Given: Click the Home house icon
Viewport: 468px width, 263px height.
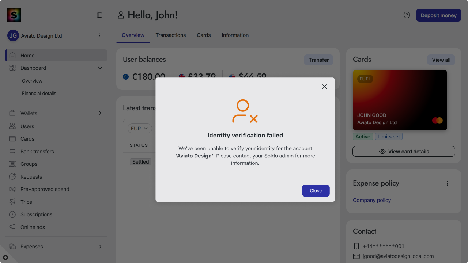Looking at the screenshot, I should coord(12,56).
